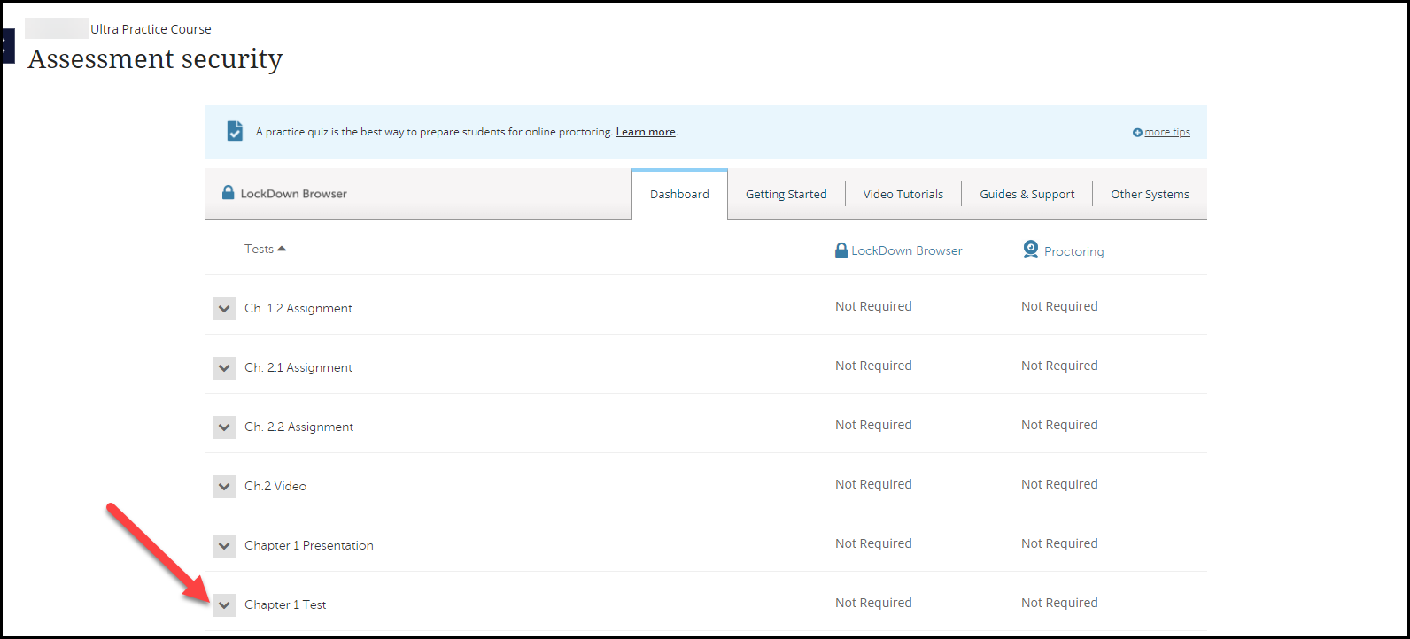1410x639 pixels.
Task: Open the Chapter 1 Test chevron menu
Action: (224, 605)
